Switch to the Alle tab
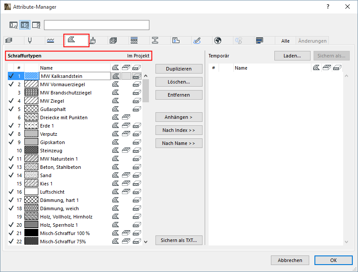This screenshot has width=358, height=272. pyautogui.click(x=285, y=41)
